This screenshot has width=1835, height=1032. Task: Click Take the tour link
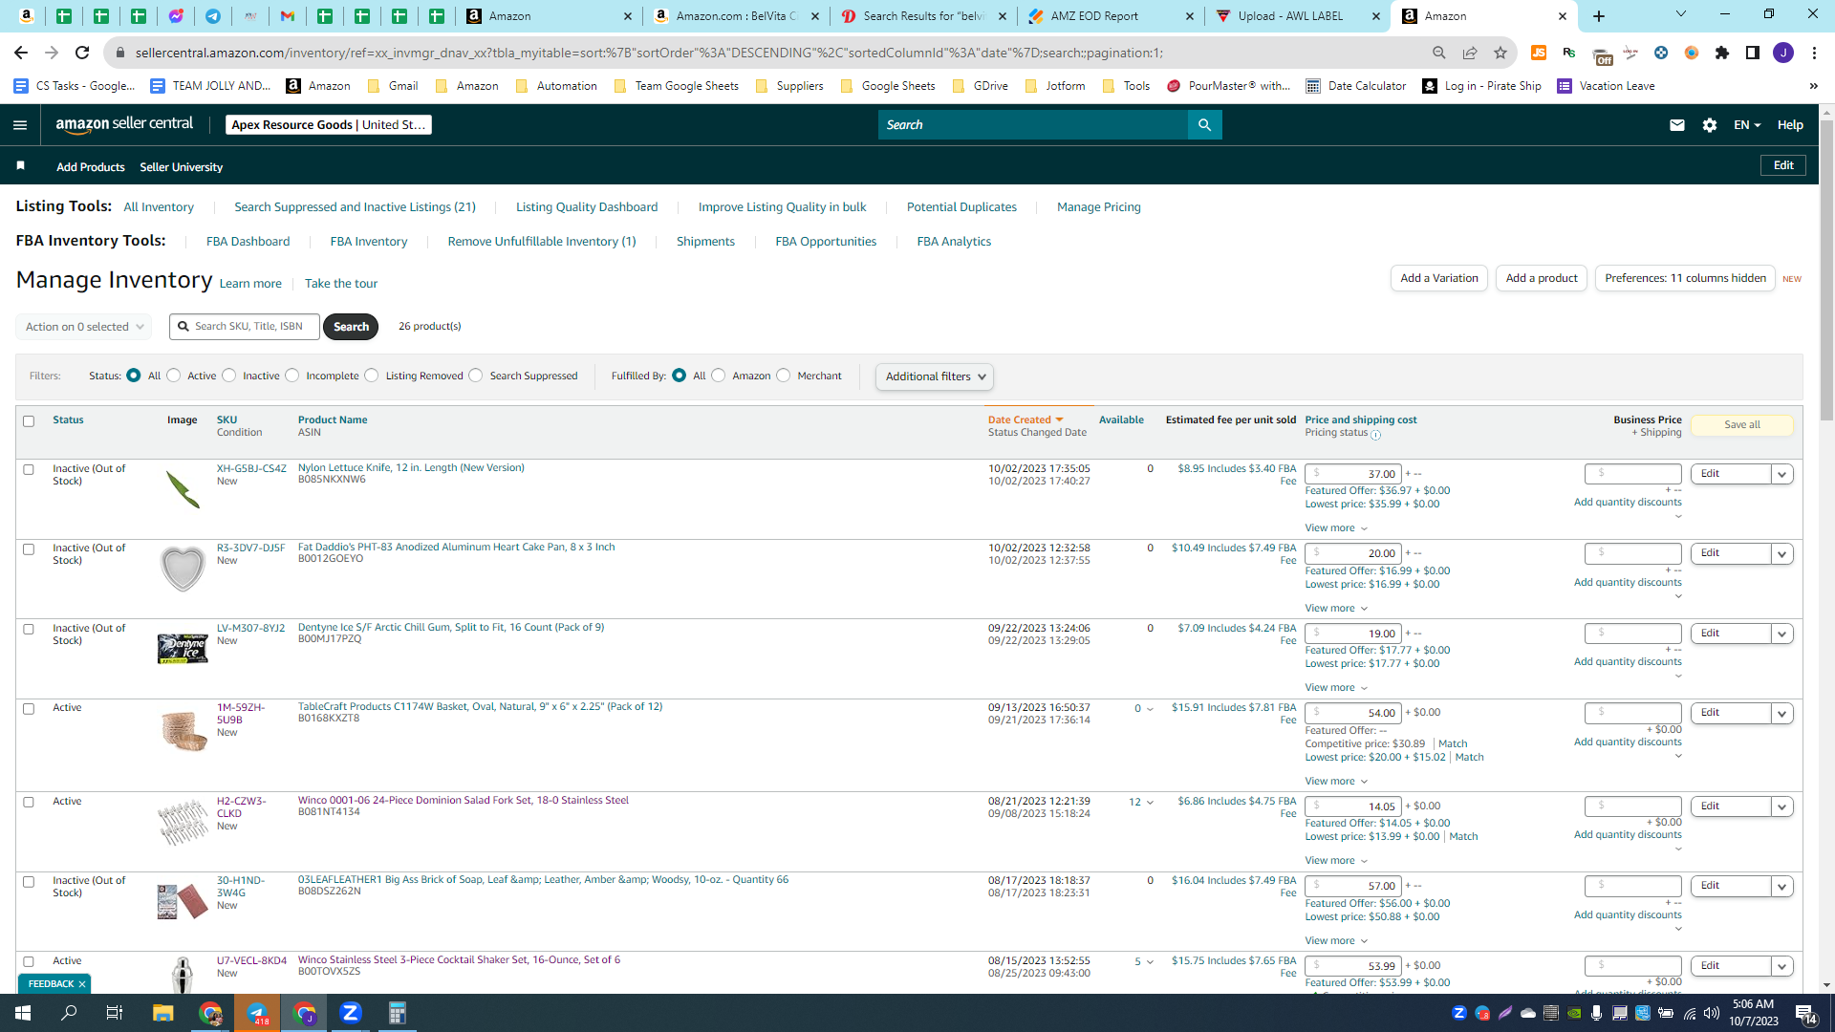[341, 284]
